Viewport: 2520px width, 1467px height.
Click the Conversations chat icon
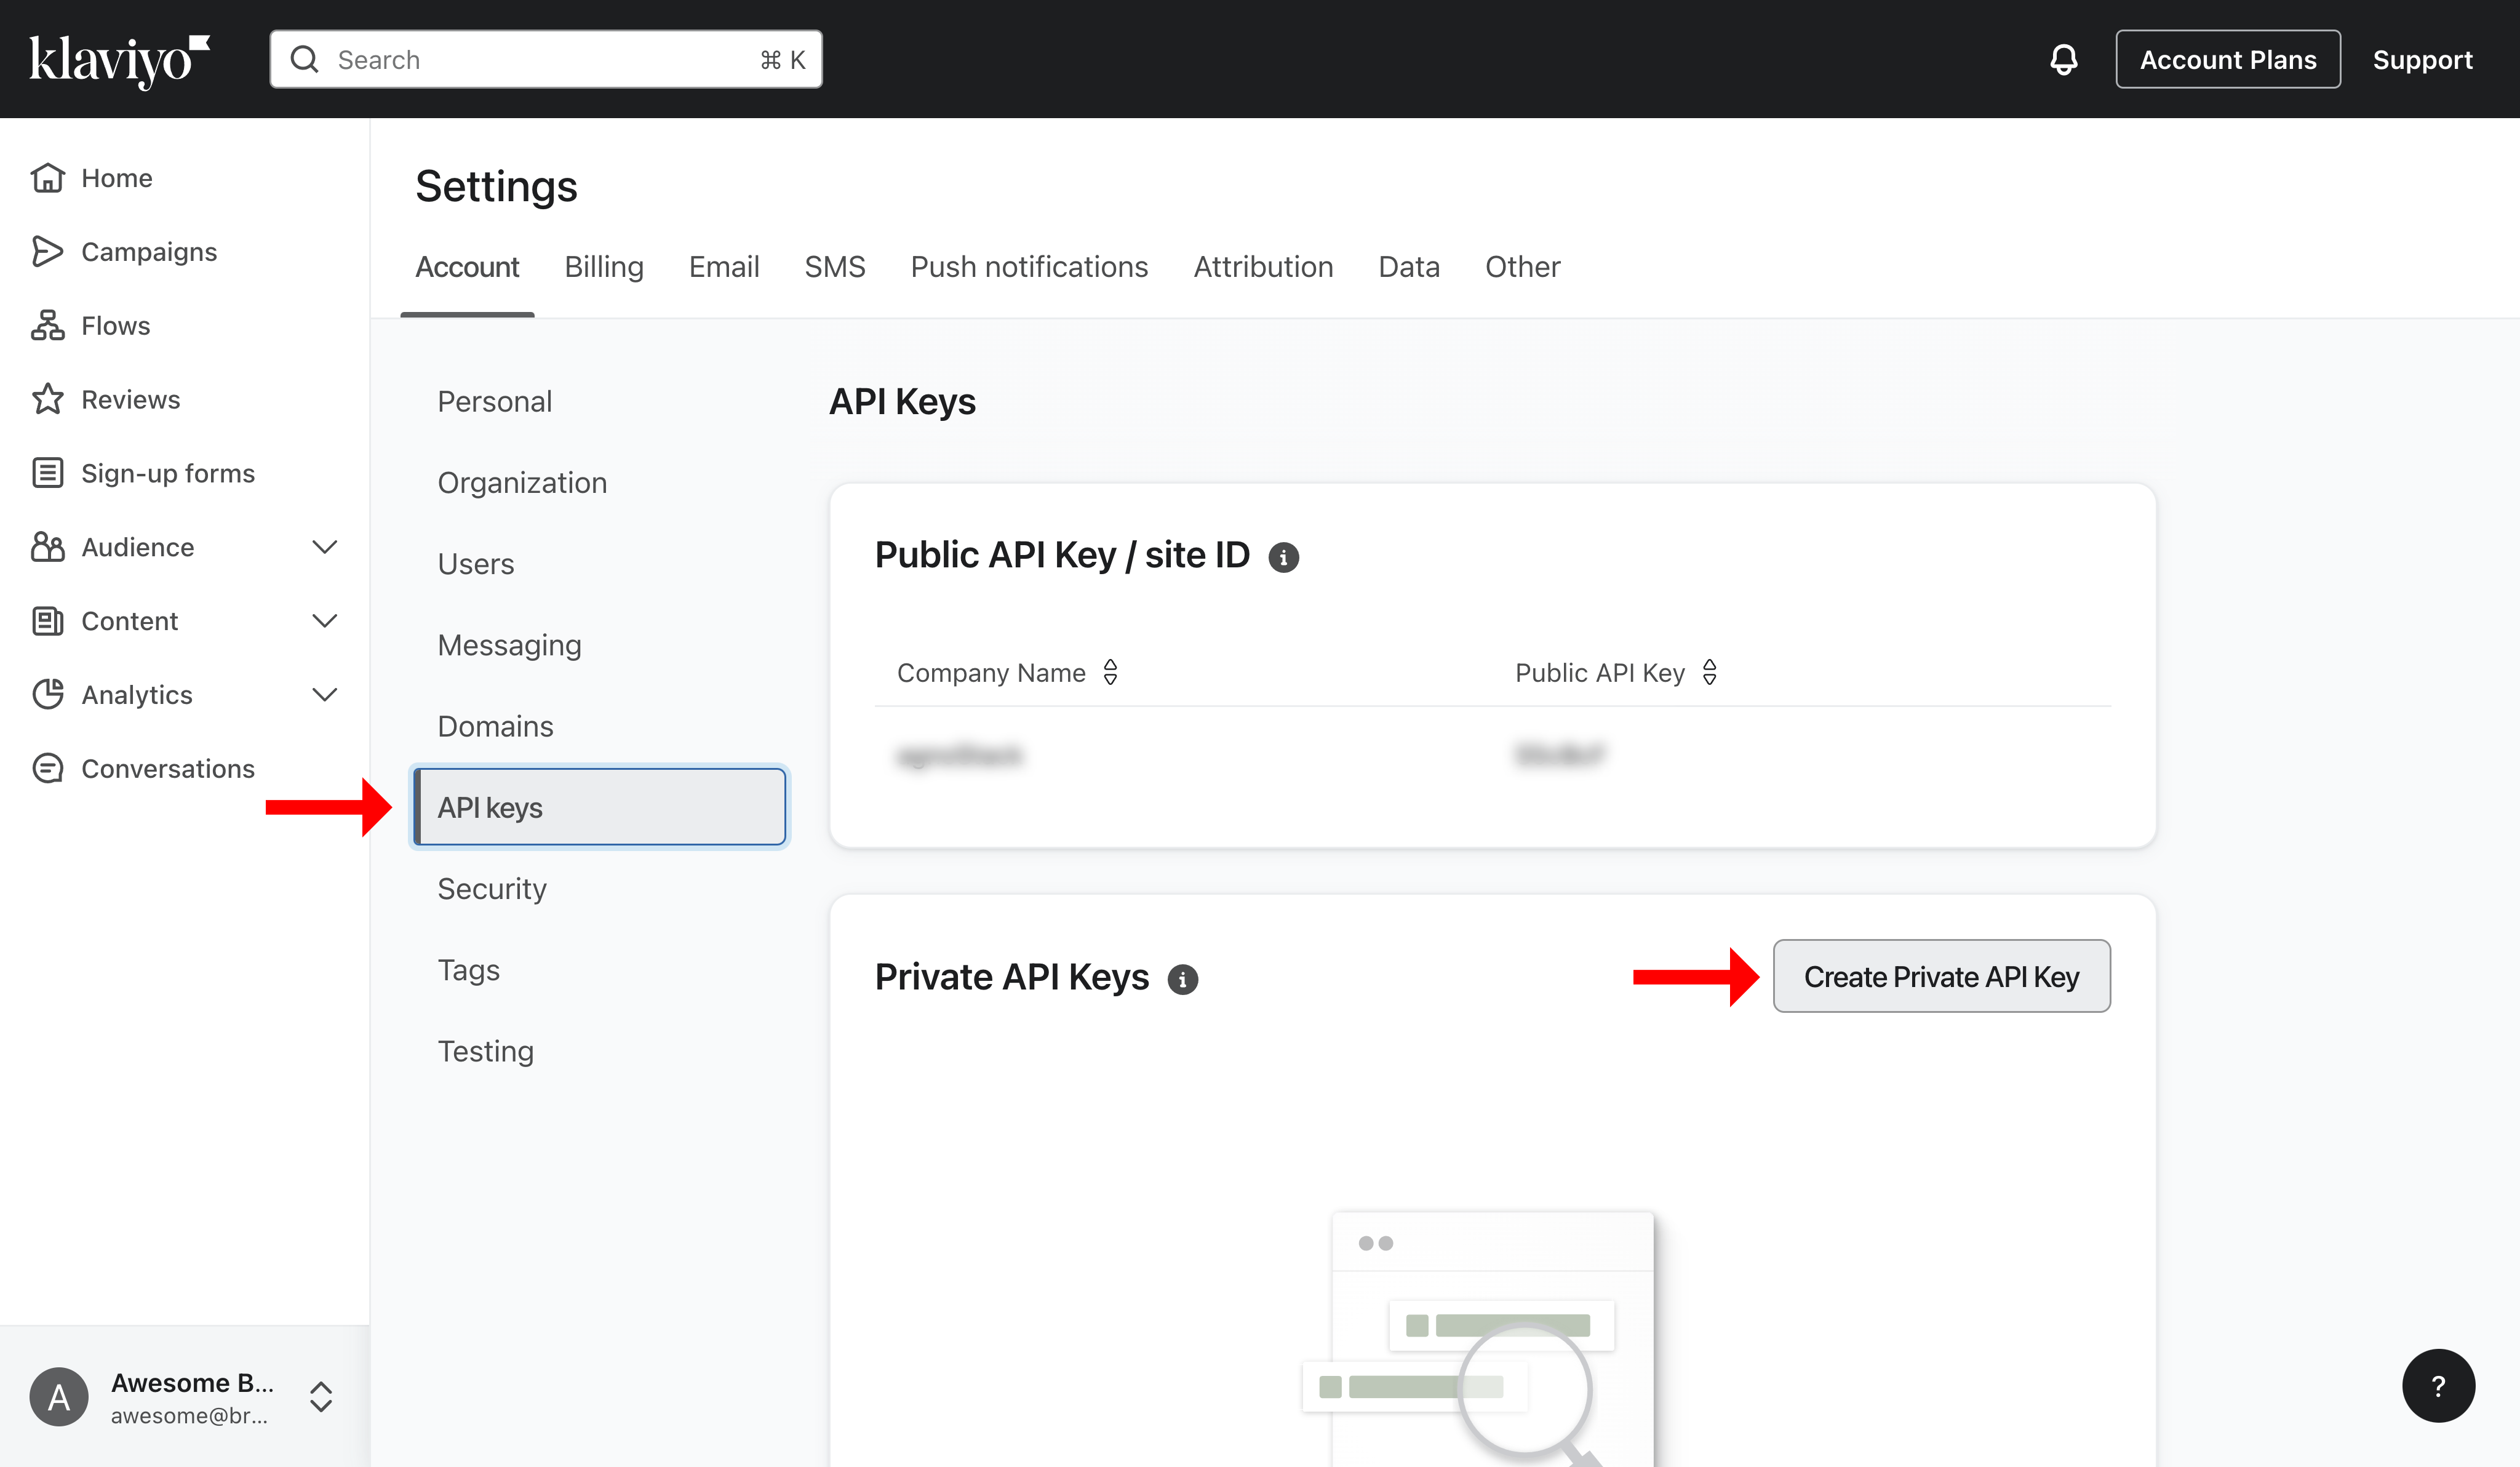(x=47, y=769)
